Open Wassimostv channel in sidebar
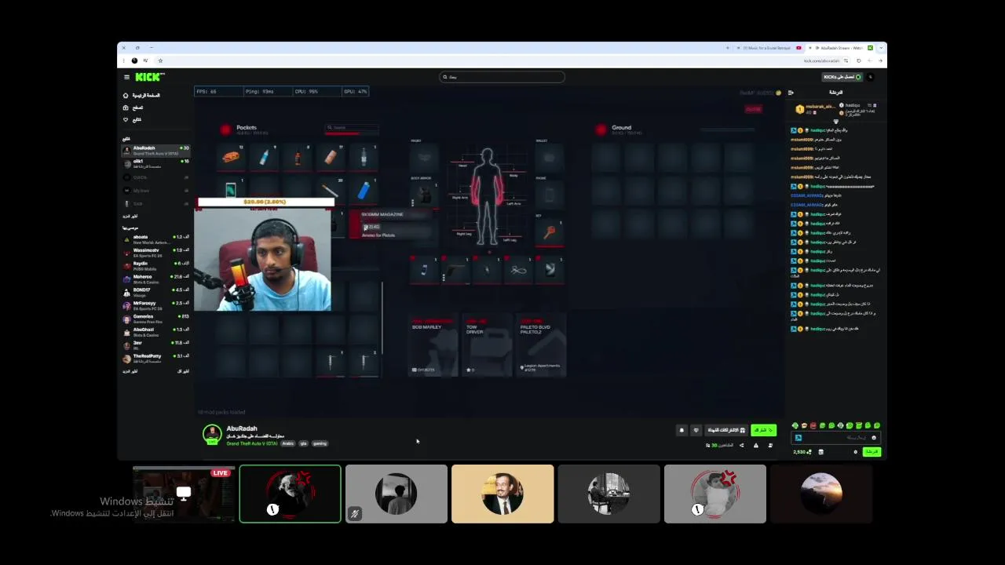The image size is (1005, 565). tap(156, 252)
